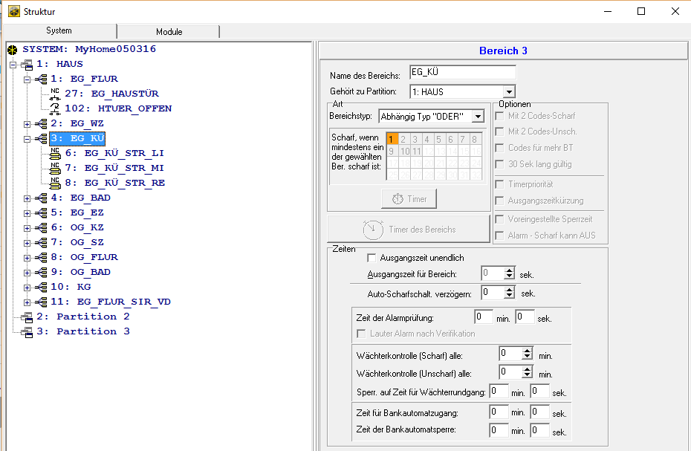Click the Partition 2 icon

(27, 317)
